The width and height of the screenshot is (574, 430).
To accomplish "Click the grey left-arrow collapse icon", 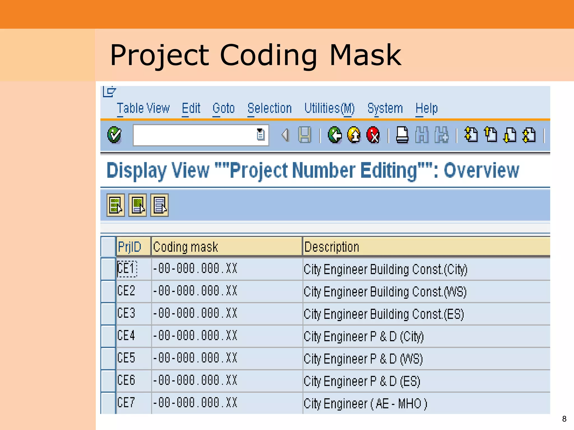I will (x=285, y=135).
